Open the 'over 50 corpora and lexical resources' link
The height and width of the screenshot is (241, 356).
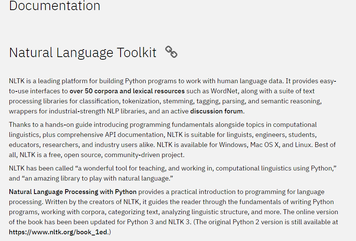[127, 91]
